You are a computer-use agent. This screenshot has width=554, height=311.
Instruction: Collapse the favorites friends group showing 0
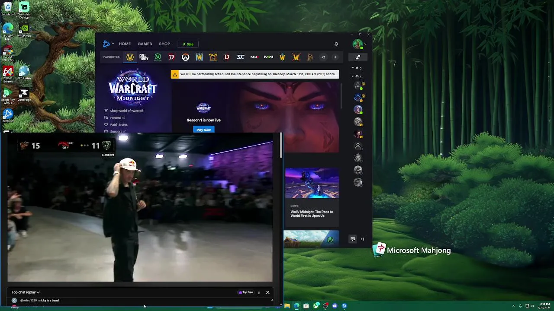(356, 68)
